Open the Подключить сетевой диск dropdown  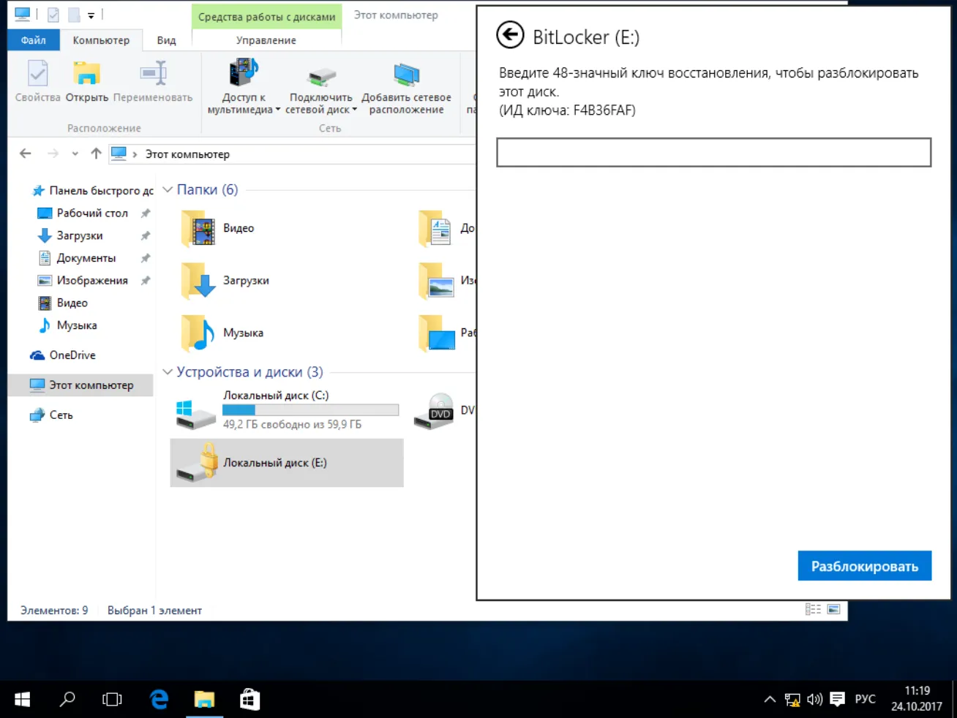click(321, 88)
